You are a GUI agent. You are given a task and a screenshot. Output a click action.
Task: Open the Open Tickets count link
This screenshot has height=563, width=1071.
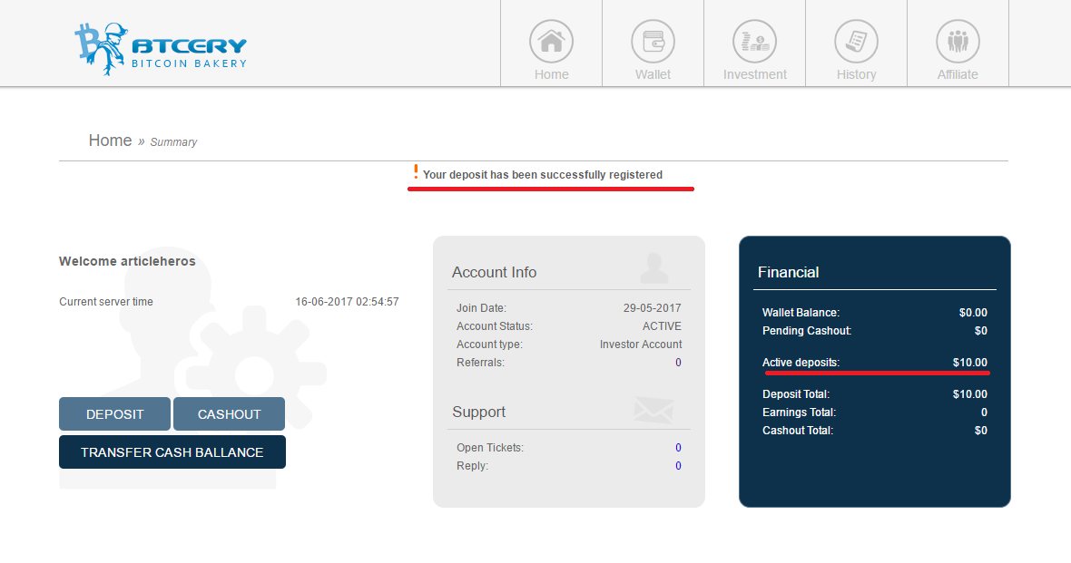(678, 448)
